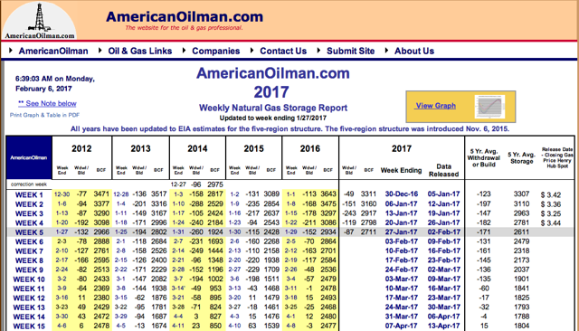Click the $ 3.44 Henry Hub price
The image size is (579, 331).
tap(551, 222)
